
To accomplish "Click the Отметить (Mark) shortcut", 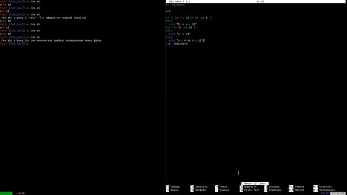I will pyautogui.click(x=323, y=187).
